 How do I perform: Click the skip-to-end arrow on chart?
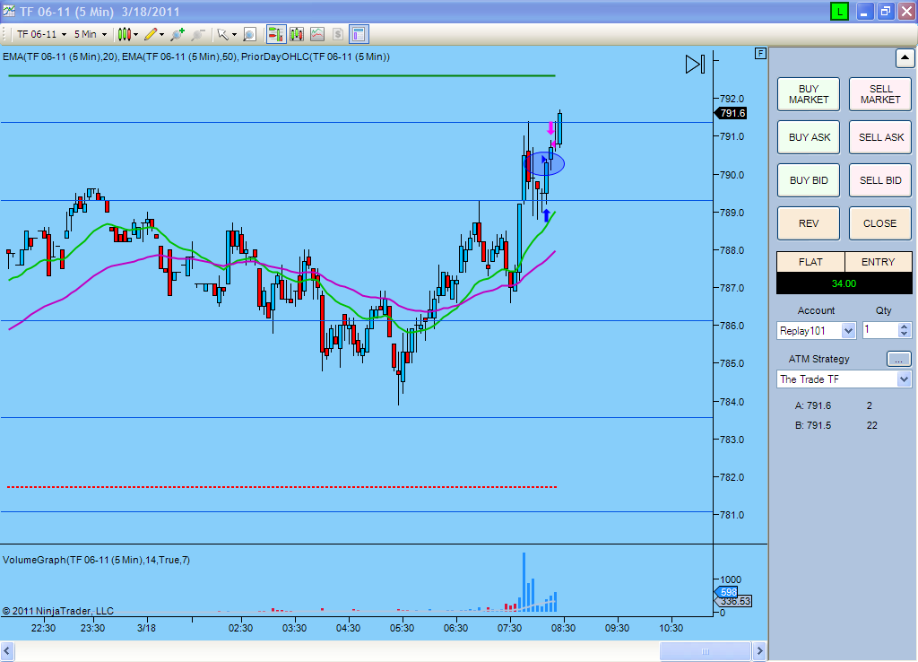click(695, 65)
